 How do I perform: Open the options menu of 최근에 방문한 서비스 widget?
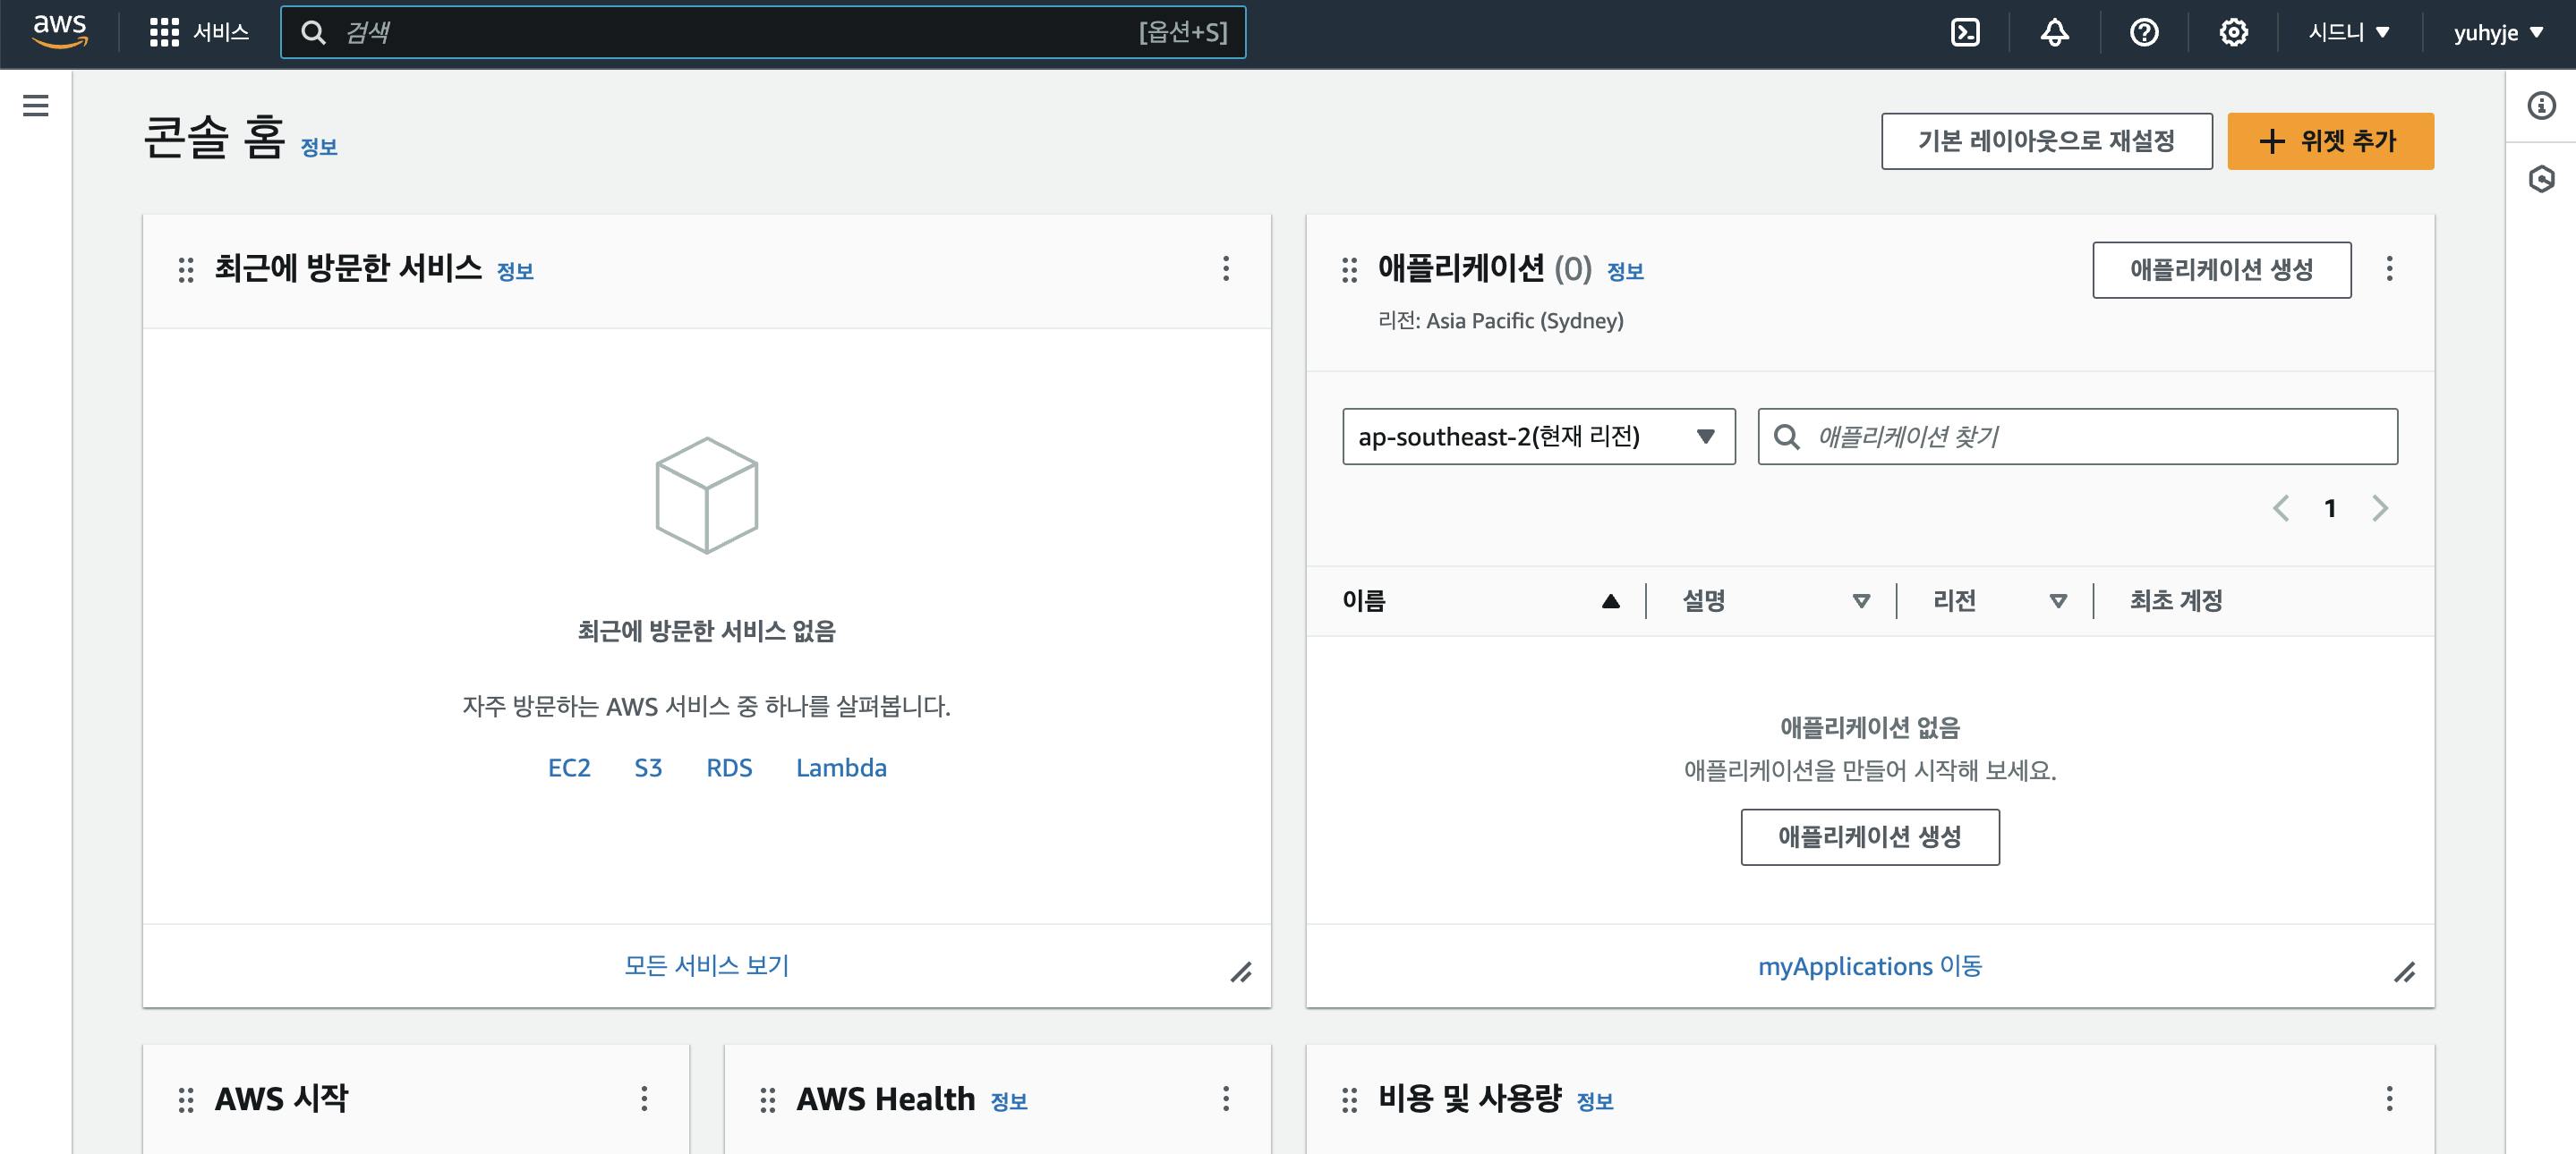tap(1226, 267)
